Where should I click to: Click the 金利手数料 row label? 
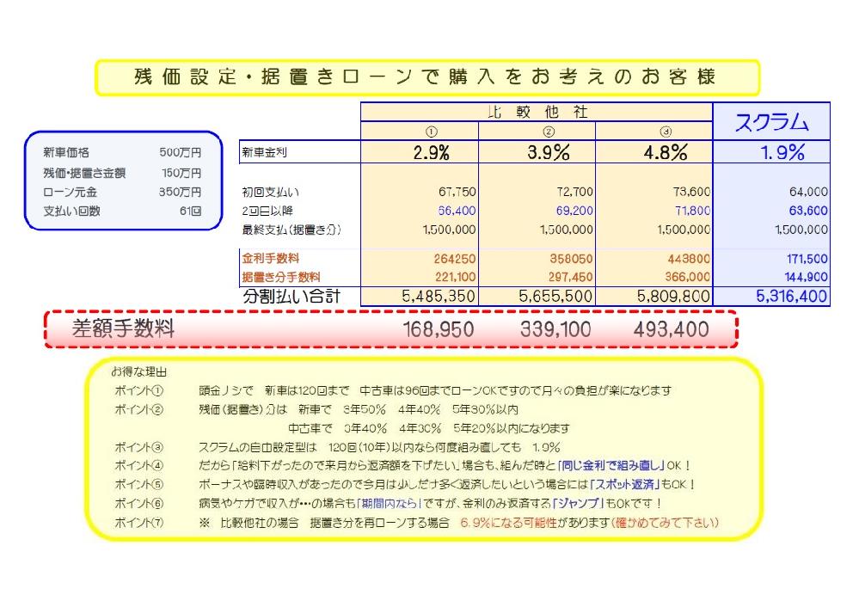pos(271,259)
